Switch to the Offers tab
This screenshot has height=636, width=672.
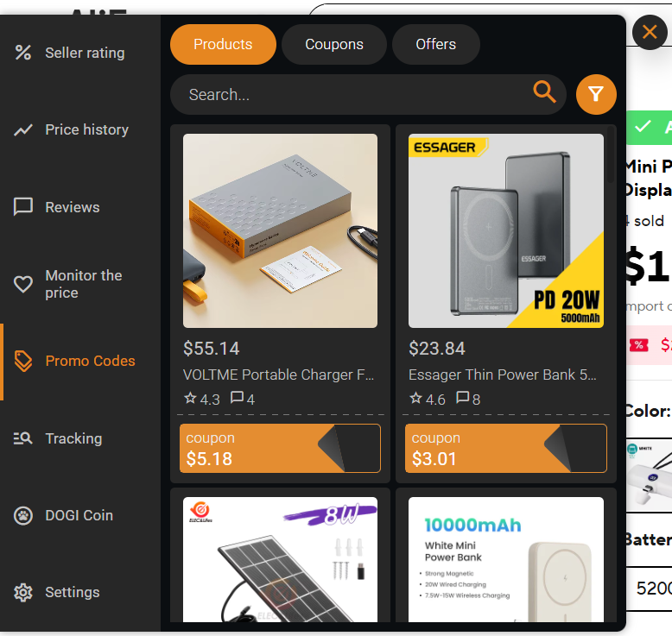click(436, 44)
